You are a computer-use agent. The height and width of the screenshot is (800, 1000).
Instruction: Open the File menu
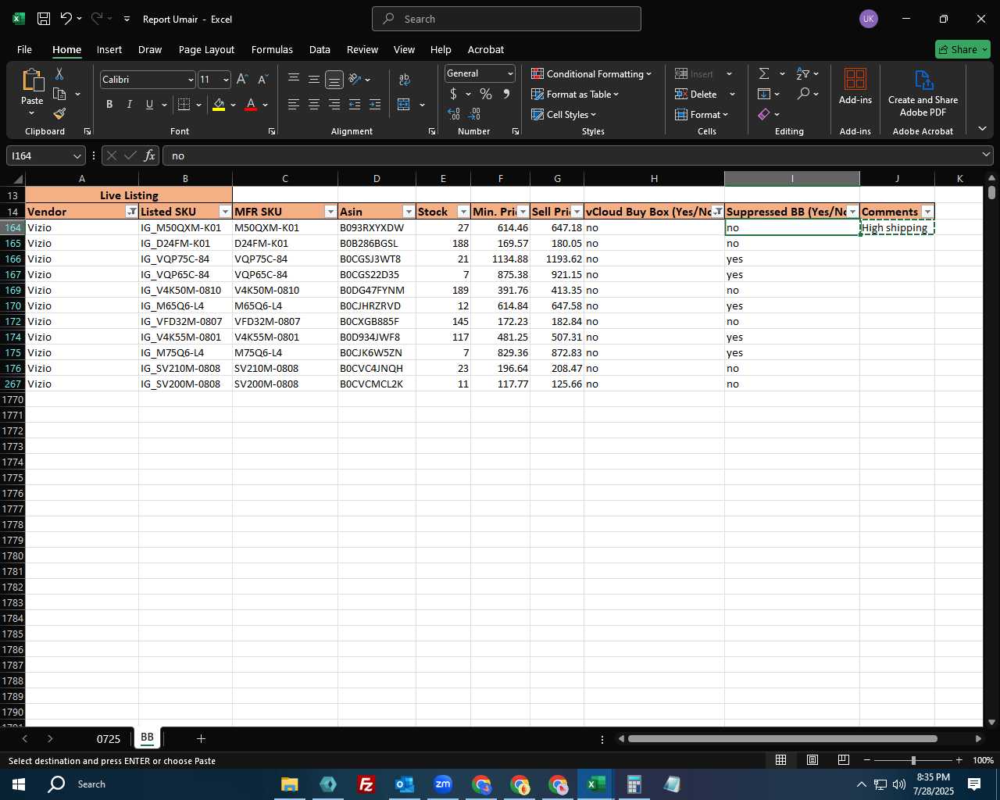click(x=24, y=49)
